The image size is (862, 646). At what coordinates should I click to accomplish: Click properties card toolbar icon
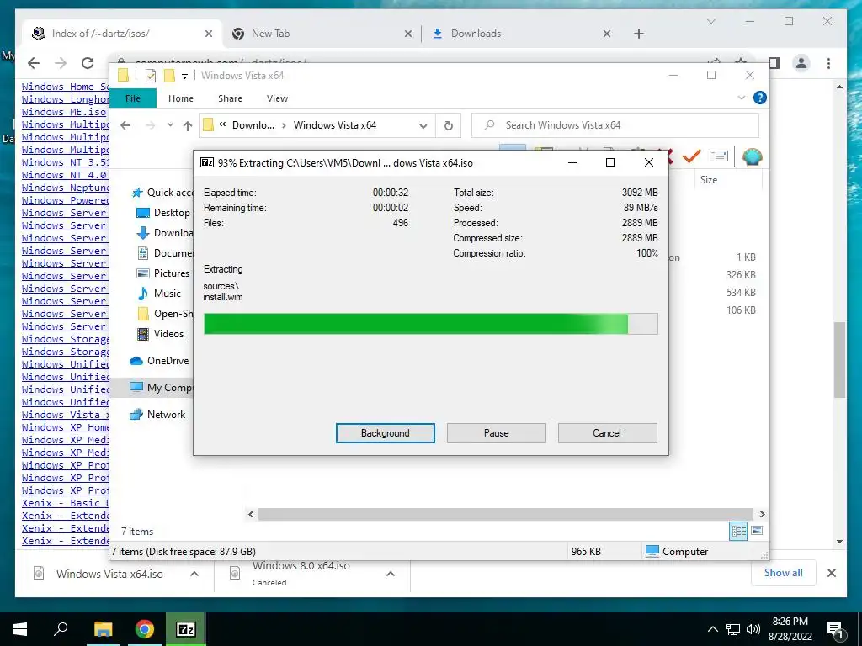pyautogui.click(x=719, y=156)
